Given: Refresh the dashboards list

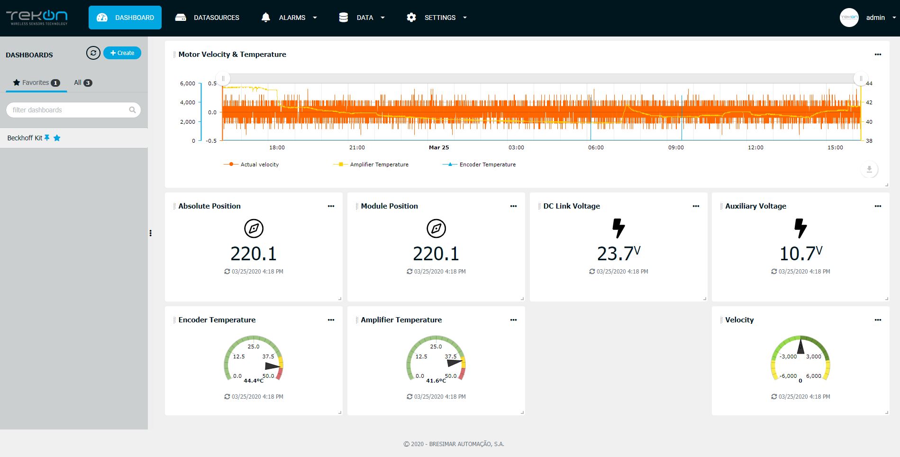Looking at the screenshot, I should 93,53.
